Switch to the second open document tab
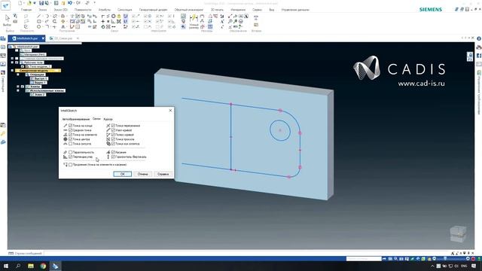Image resolution: width=482 pixels, height=271 pixels. point(63,38)
